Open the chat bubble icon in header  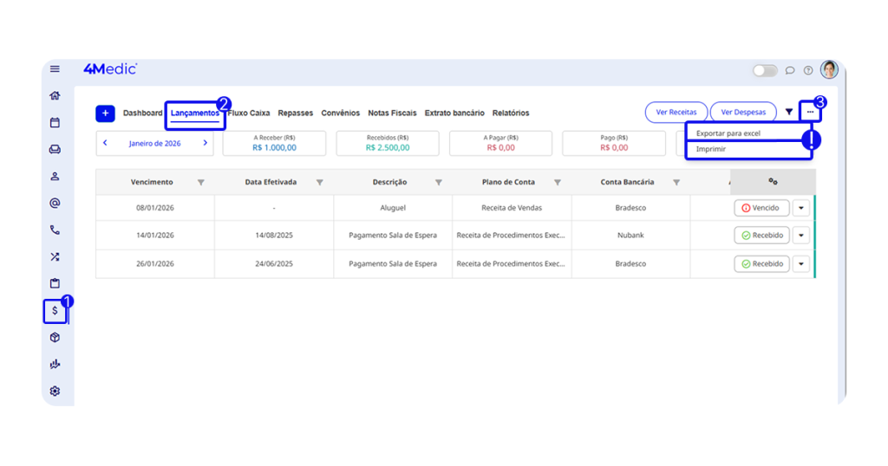click(x=790, y=71)
